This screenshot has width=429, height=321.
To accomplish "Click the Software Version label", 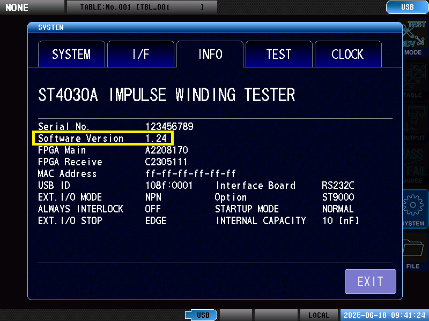I will pyautogui.click(x=81, y=138).
